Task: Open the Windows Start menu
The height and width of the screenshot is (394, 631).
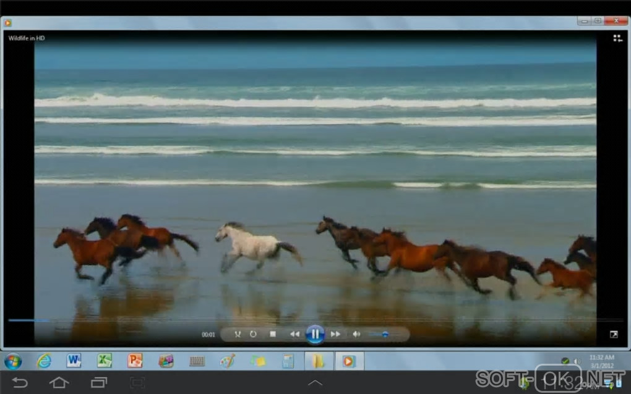Action: click(13, 361)
